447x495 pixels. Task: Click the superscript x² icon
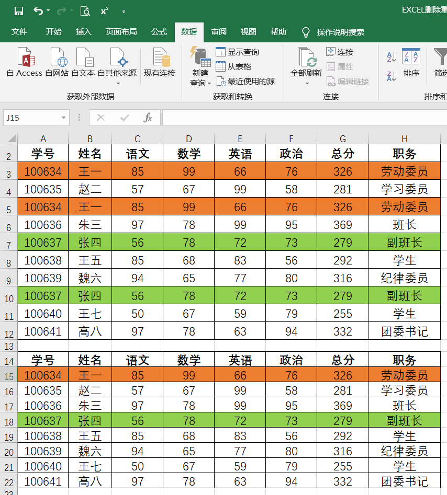coord(105,11)
